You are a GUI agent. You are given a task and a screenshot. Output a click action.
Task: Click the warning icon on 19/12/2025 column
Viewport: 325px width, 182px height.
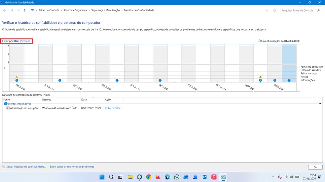tap(17, 77)
